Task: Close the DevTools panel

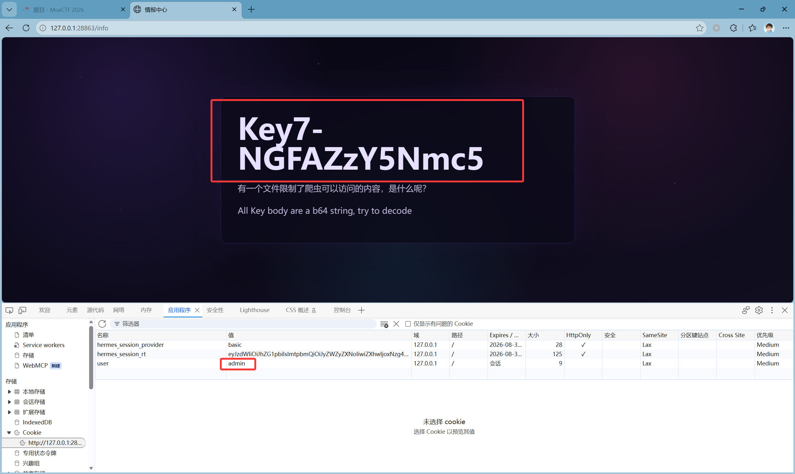Action: point(785,310)
